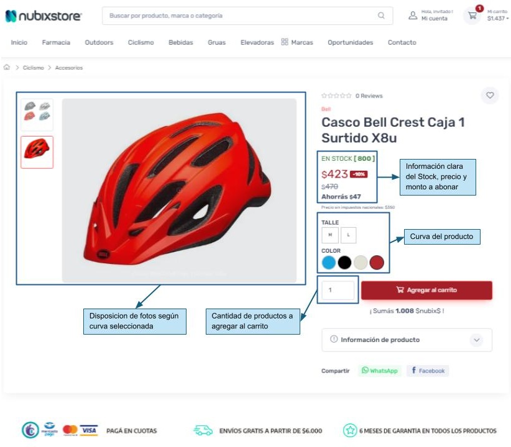Click 'ENVÍOS GRATIS A PARTIR DE $6.000'
This screenshot has height=447, width=511.
(271, 431)
